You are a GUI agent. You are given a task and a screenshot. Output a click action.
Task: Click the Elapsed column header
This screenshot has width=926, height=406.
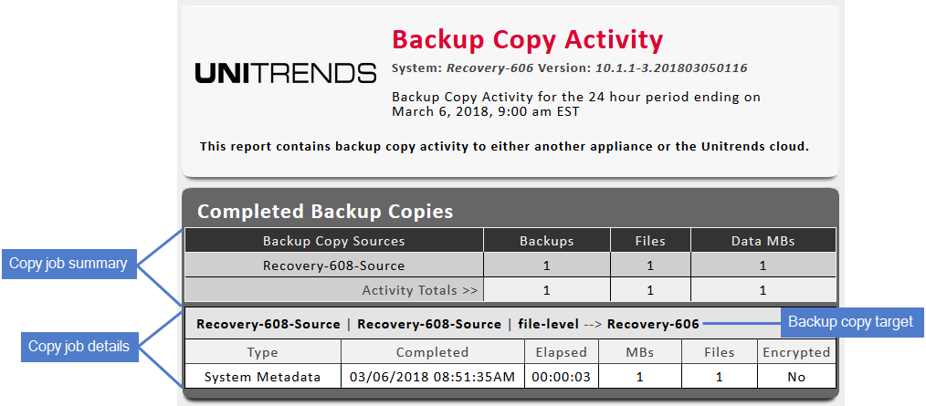point(561,352)
